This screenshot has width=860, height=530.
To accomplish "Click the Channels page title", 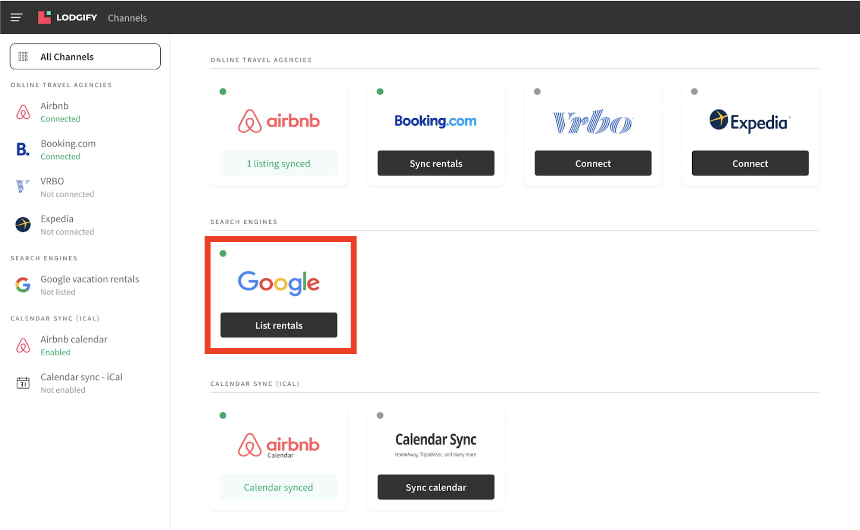I will 127,18.
